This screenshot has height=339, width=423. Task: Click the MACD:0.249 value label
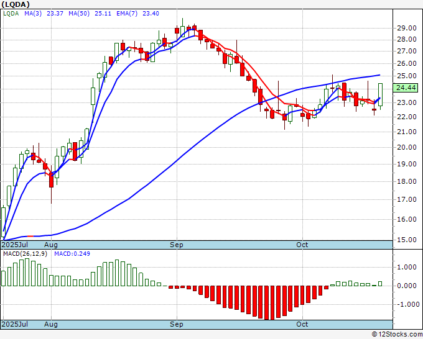pos(72,254)
